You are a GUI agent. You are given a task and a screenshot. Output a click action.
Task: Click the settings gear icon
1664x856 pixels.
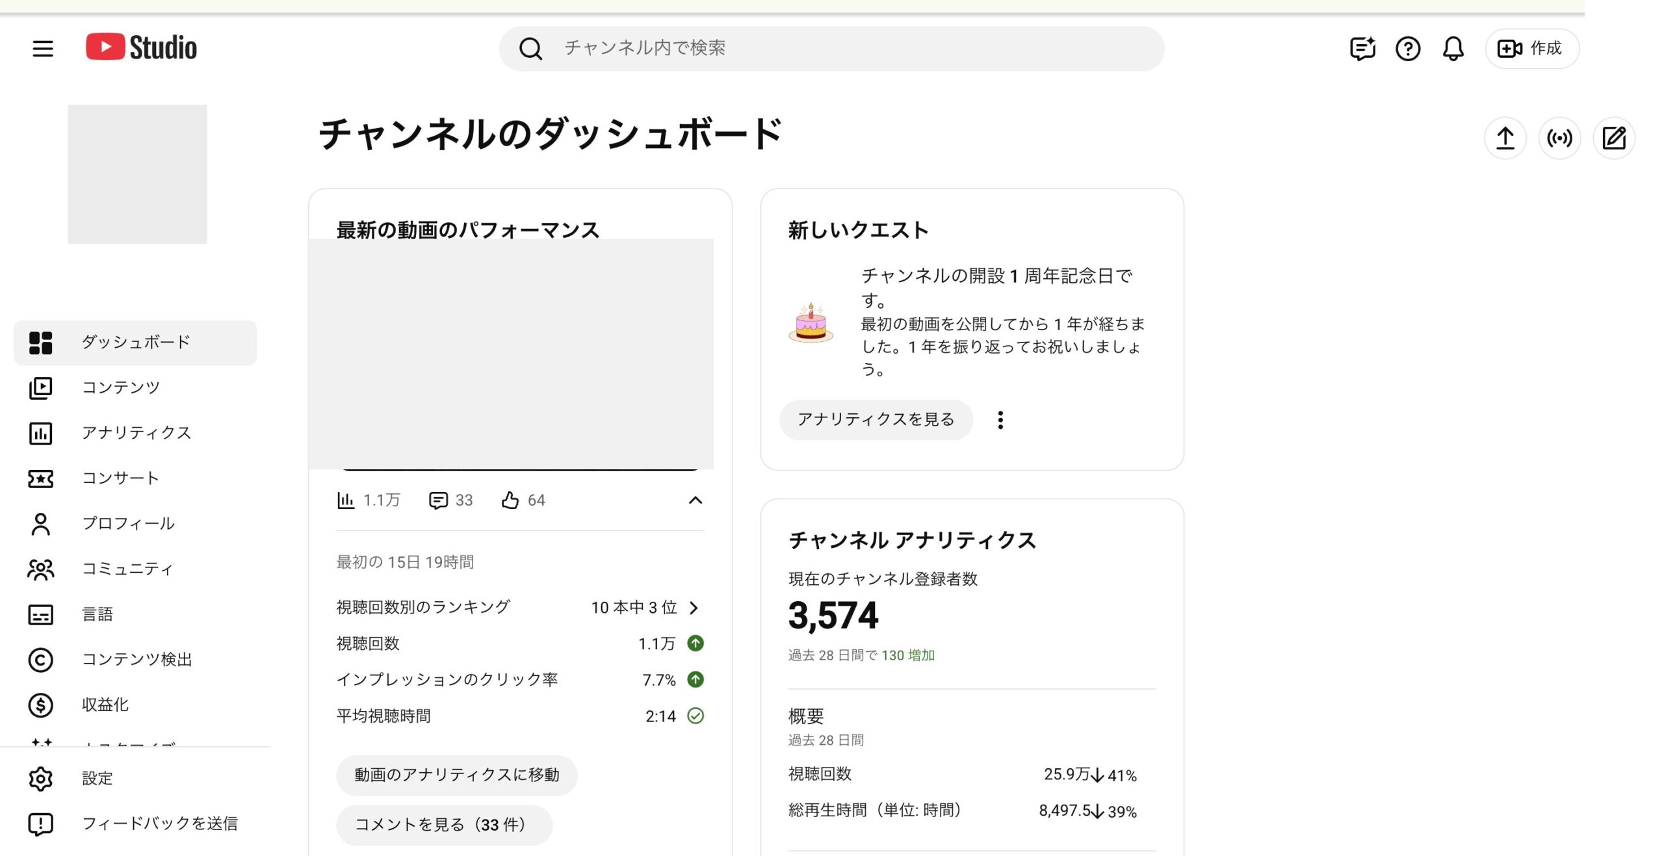click(x=40, y=778)
